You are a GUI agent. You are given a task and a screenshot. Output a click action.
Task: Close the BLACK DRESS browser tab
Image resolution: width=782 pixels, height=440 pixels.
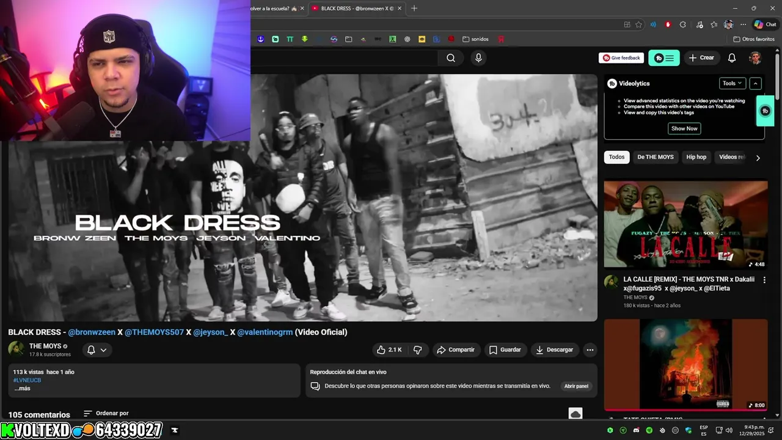[x=400, y=9]
